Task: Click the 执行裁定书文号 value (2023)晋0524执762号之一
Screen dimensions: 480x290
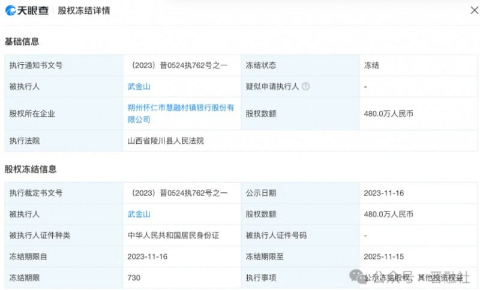Action: (179, 193)
